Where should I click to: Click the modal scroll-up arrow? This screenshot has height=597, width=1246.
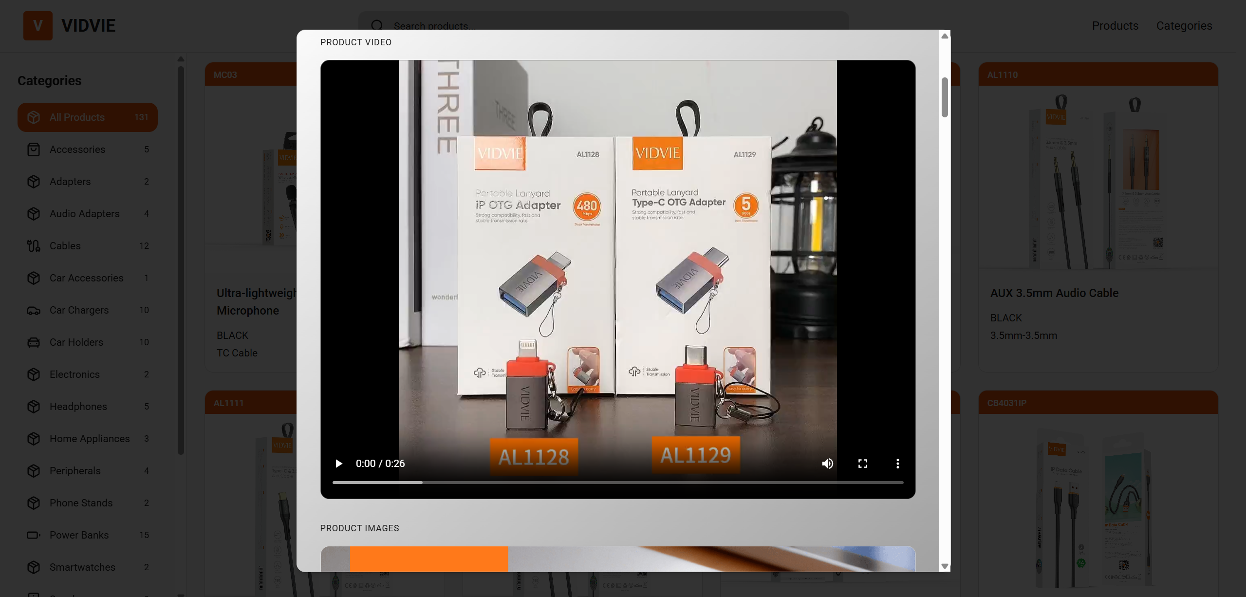coord(945,36)
